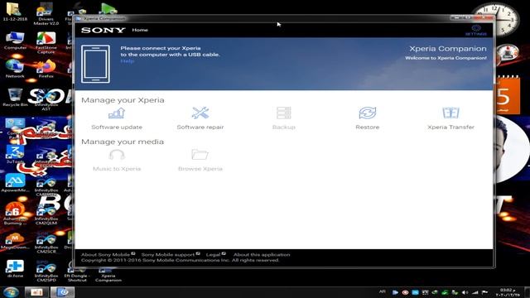This screenshot has height=298, width=530.
Task: Open the Restore function
Action: [368, 118]
